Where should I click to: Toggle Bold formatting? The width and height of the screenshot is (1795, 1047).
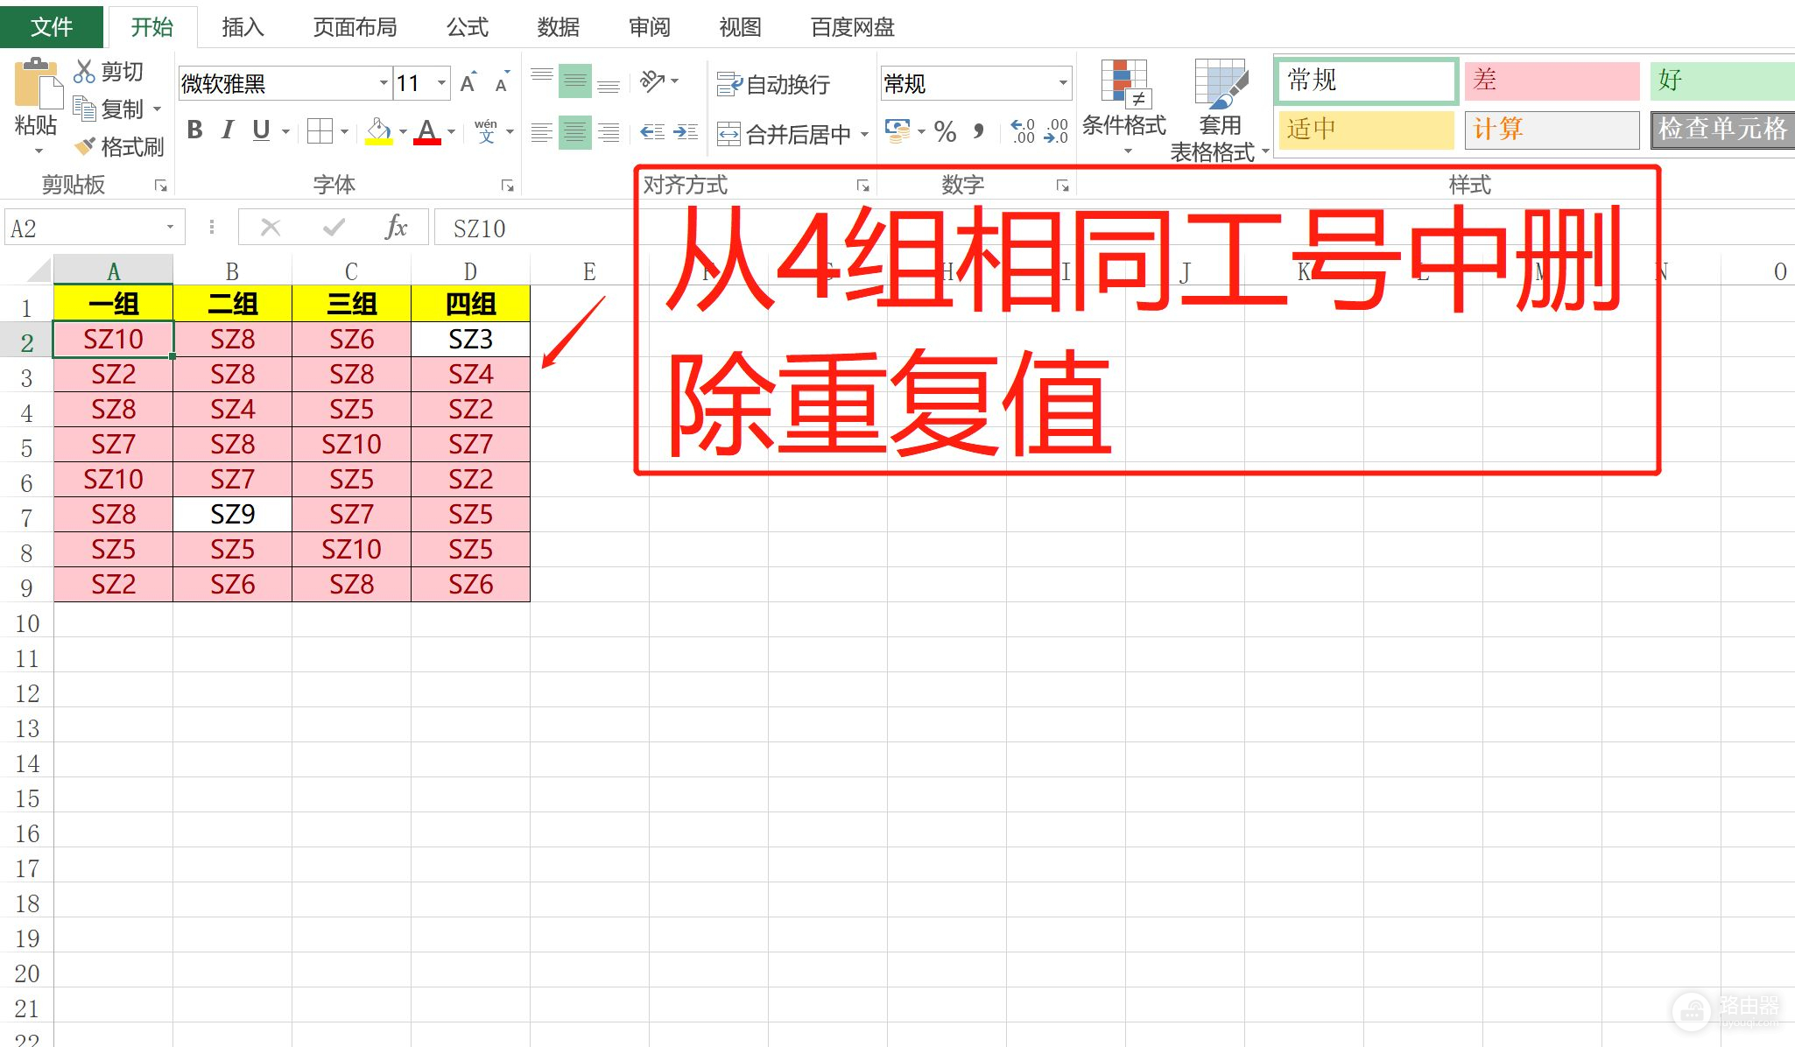click(x=194, y=131)
